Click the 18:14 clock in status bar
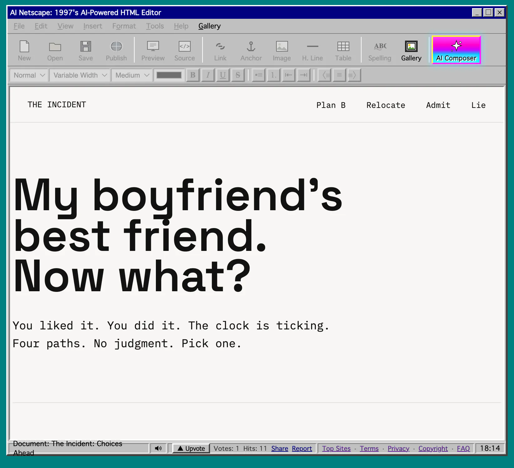The image size is (514, 468). 490,448
